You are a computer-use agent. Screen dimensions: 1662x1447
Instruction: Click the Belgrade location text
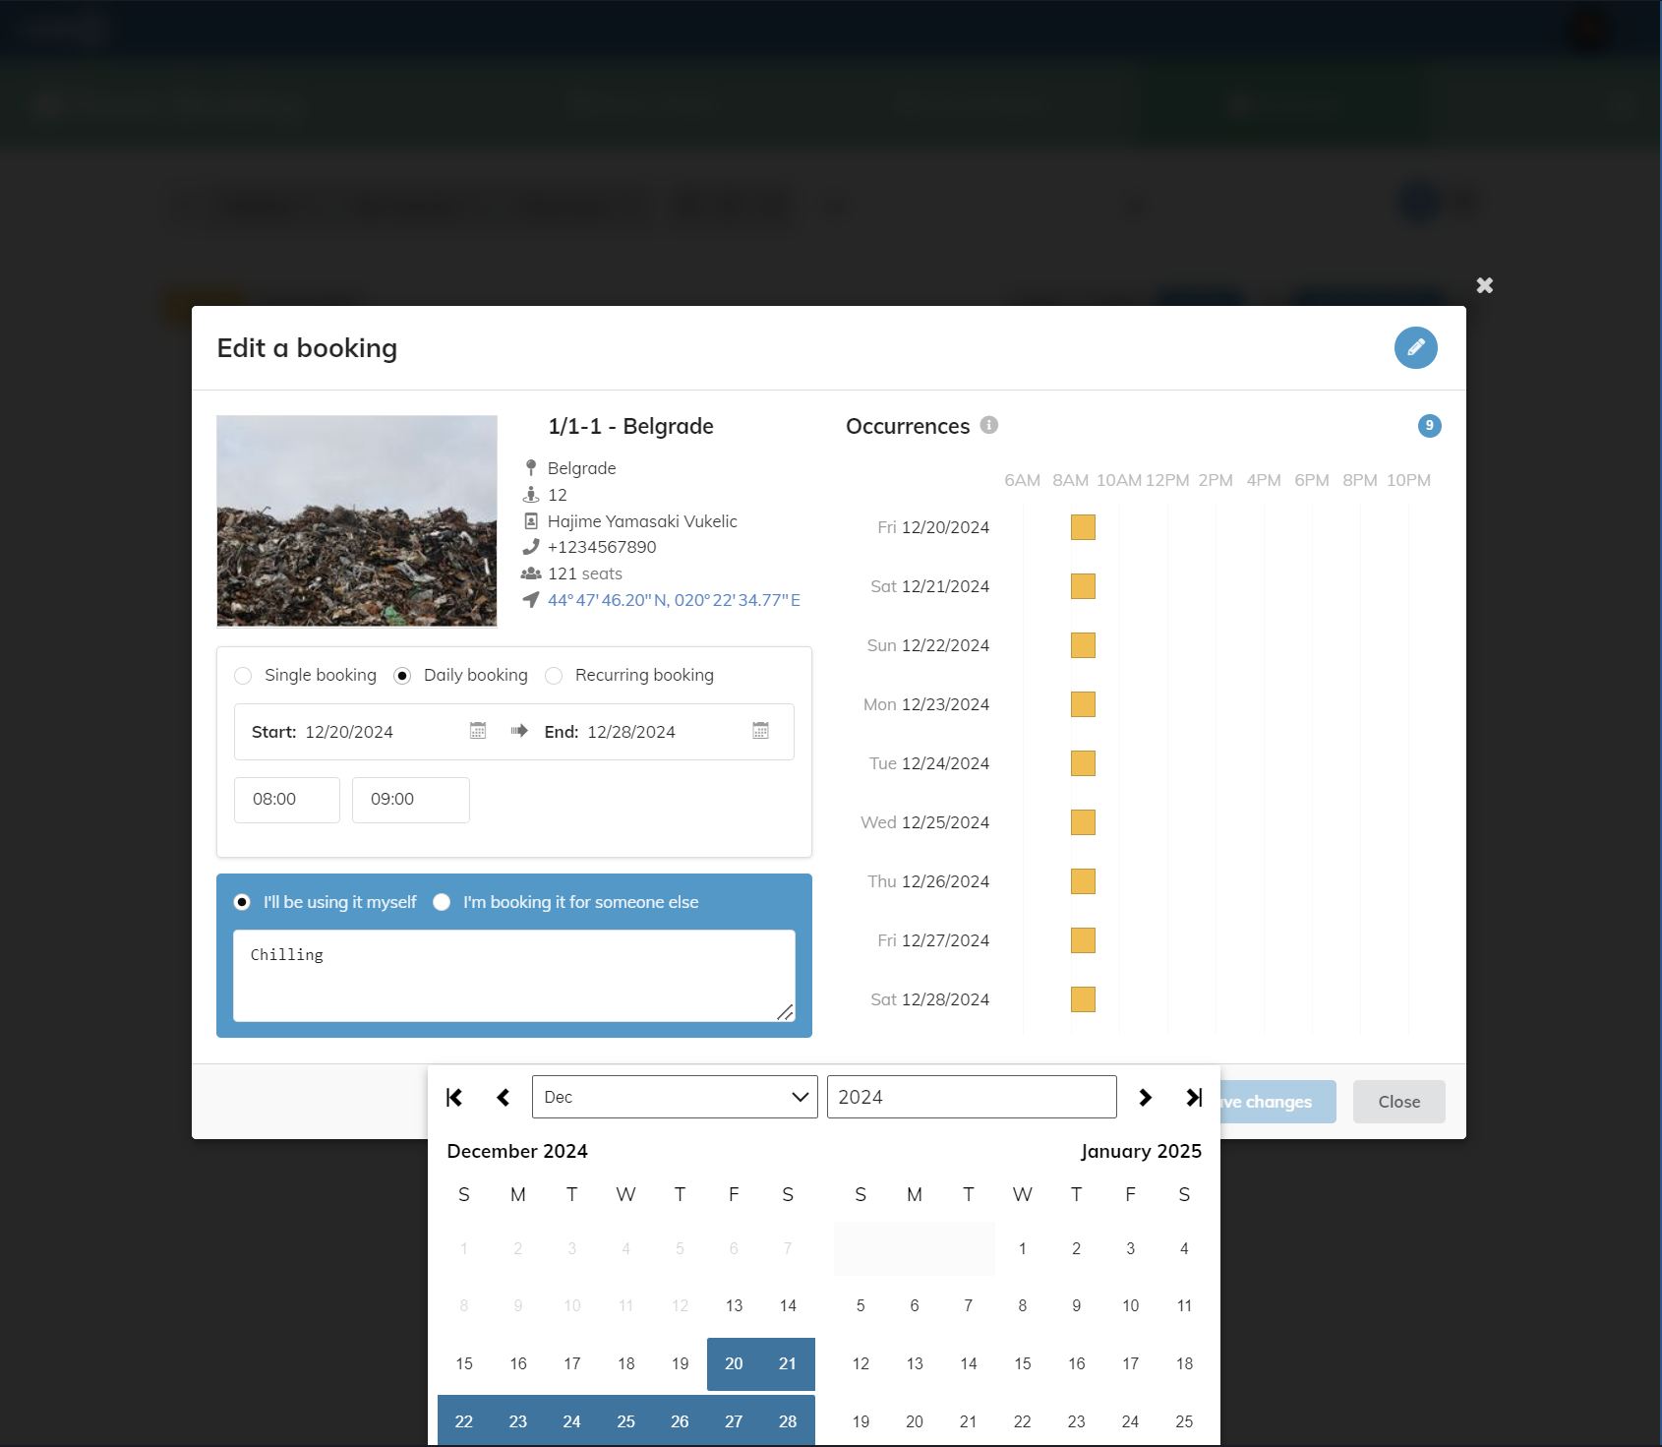[581, 468]
